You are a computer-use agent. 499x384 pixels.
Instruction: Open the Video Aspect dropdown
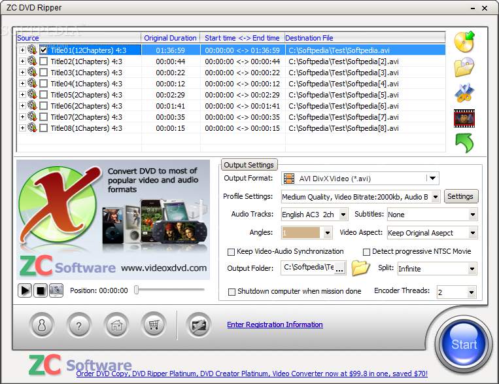coord(473,233)
